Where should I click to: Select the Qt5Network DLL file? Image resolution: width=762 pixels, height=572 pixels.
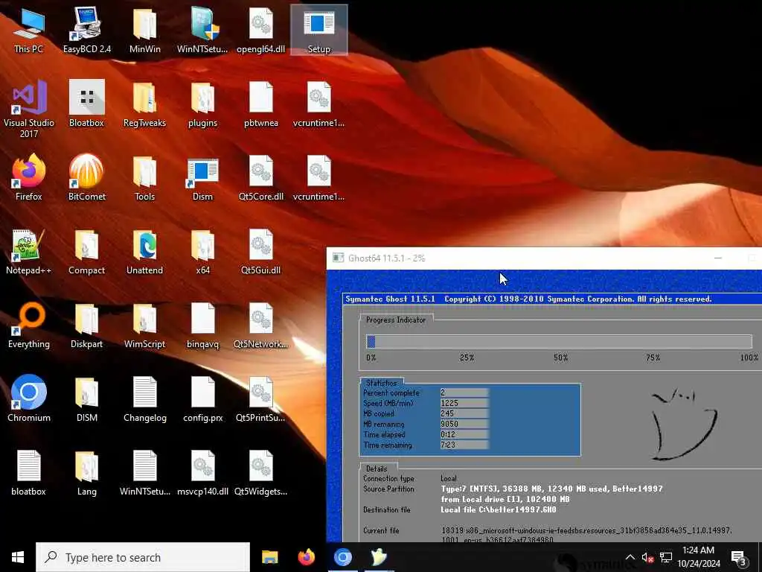261,325
